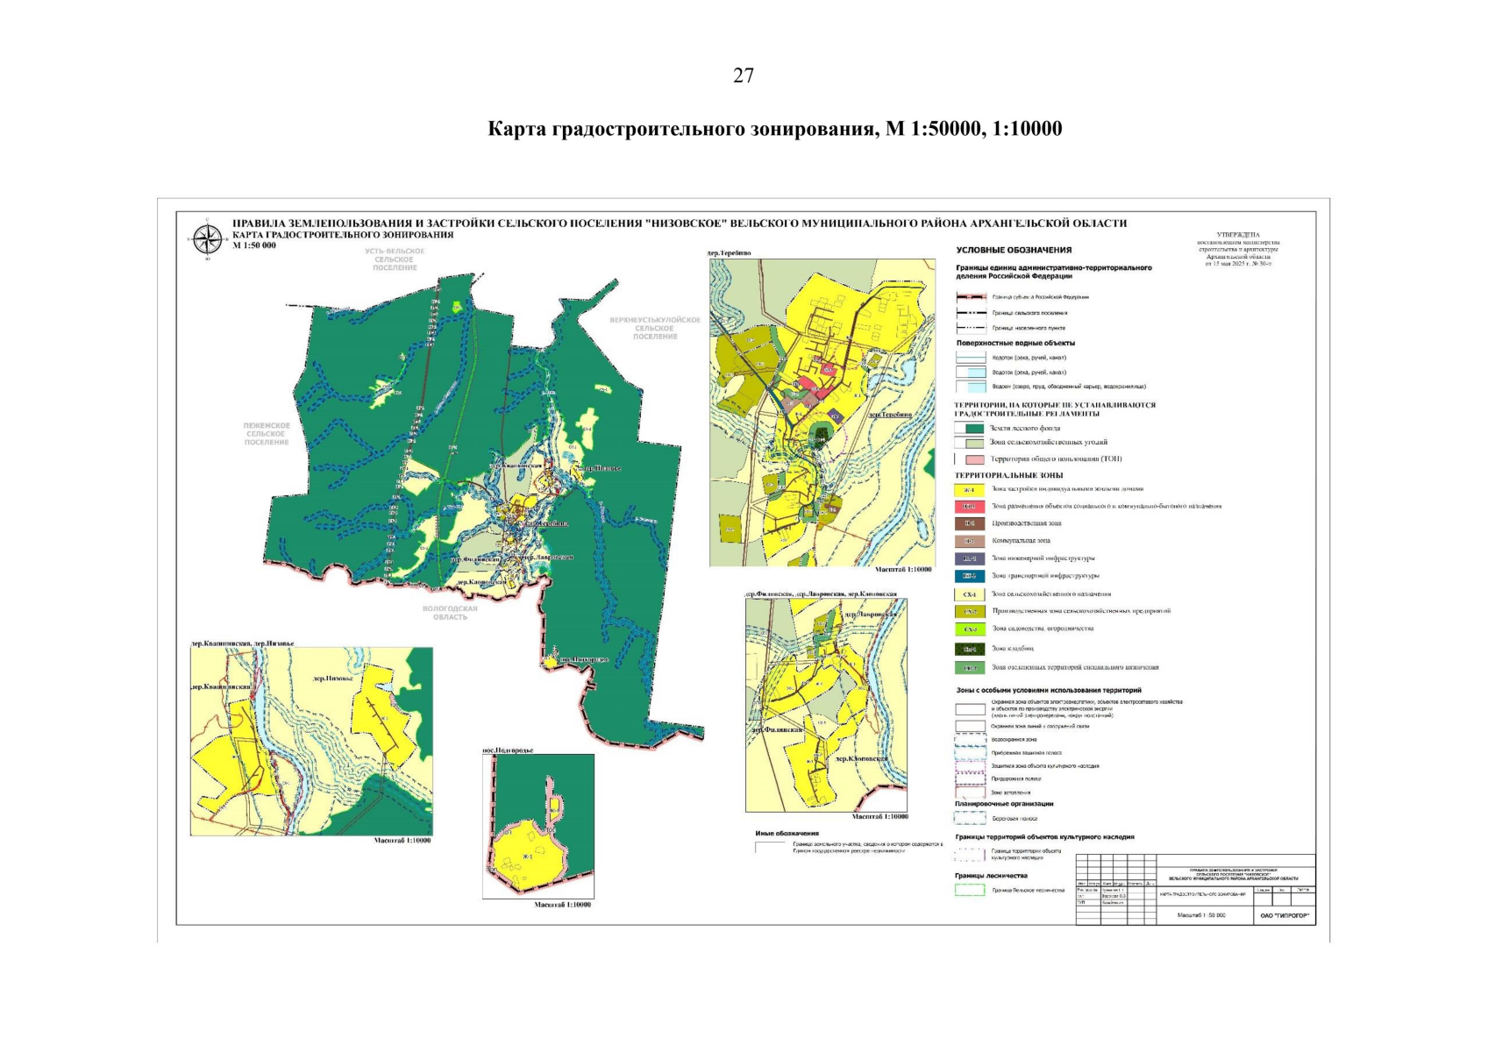Click the page heading 'Карта градостроительного зонирования'
Image resolution: width=1488 pixels, height=1052 pixels.
coord(774,129)
